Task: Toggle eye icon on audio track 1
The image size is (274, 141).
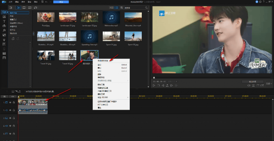Action: coord(10,110)
